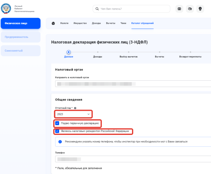The image size is (211, 174).
Task: Open the Каталог обращений tab
Action: pyautogui.click(x=143, y=23)
